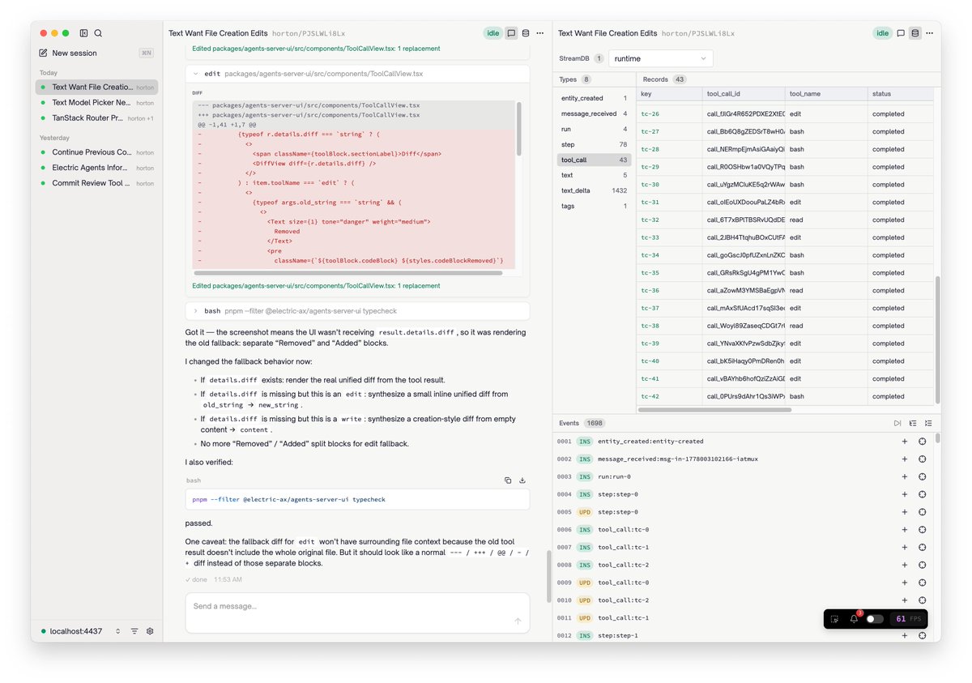Select the tc-31 record key

tap(650, 203)
